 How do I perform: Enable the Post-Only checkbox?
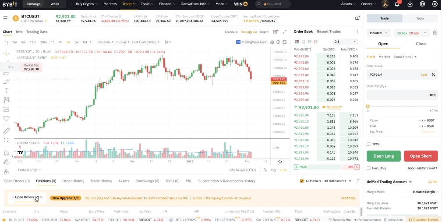click(x=368, y=168)
